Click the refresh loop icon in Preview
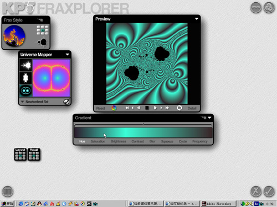 pyautogui.click(x=179, y=108)
